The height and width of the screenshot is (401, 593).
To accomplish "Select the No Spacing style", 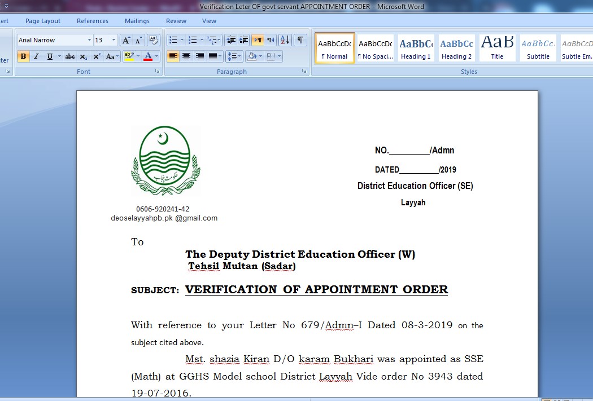I will click(375, 48).
